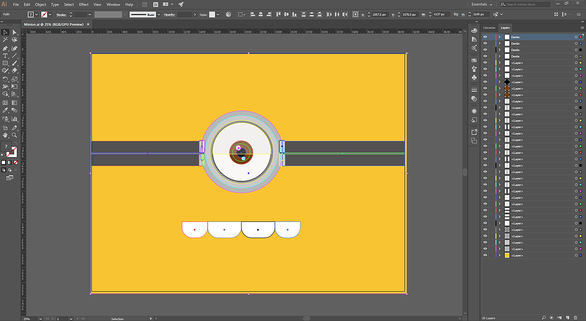Click the Fill color swatch in Tools panel
Image resolution: width=586 pixels, height=321 pixels.
tap(5, 146)
